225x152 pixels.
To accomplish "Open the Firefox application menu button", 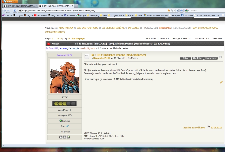I will (10, 2).
